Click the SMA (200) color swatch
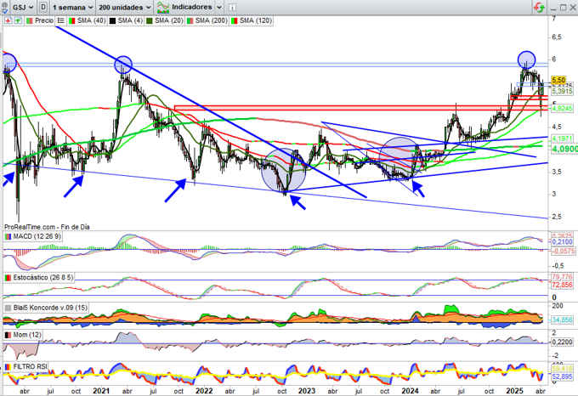The width and height of the screenshot is (578, 396). [190, 20]
